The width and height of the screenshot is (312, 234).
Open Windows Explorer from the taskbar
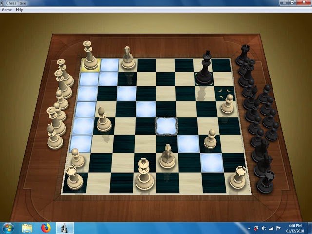coord(27,228)
